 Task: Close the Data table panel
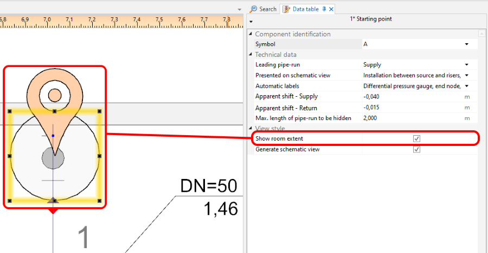(x=331, y=9)
